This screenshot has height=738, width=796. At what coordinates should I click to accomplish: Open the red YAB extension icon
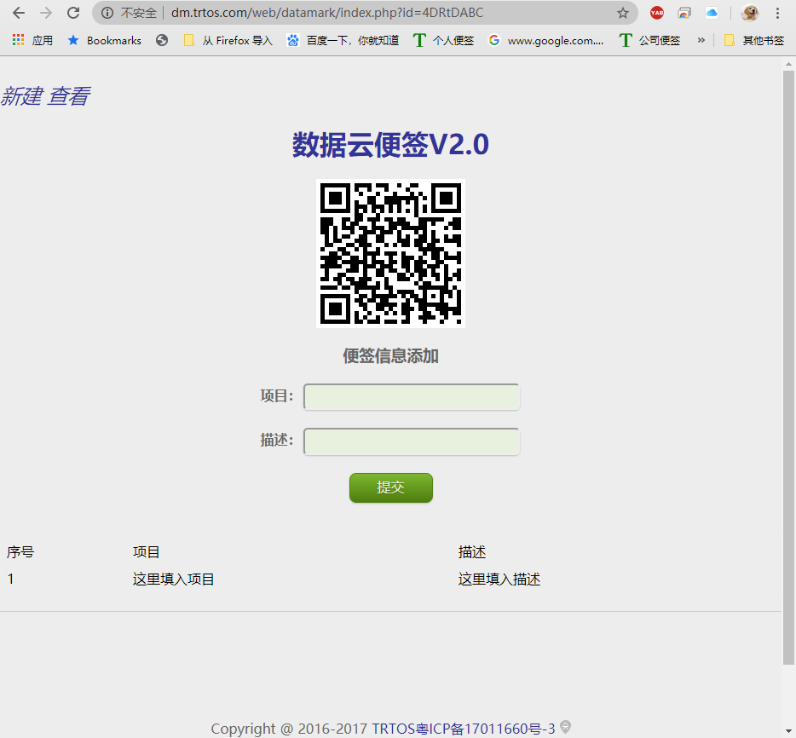pyautogui.click(x=657, y=13)
